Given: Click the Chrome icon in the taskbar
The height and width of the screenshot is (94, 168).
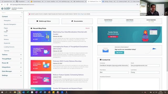Looking at the screenshot, I should [19, 92].
